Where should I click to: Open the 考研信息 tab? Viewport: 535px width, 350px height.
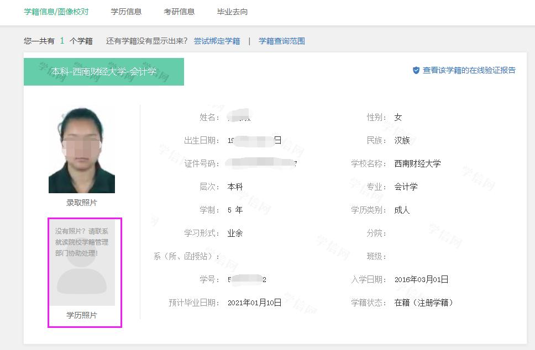[179, 11]
